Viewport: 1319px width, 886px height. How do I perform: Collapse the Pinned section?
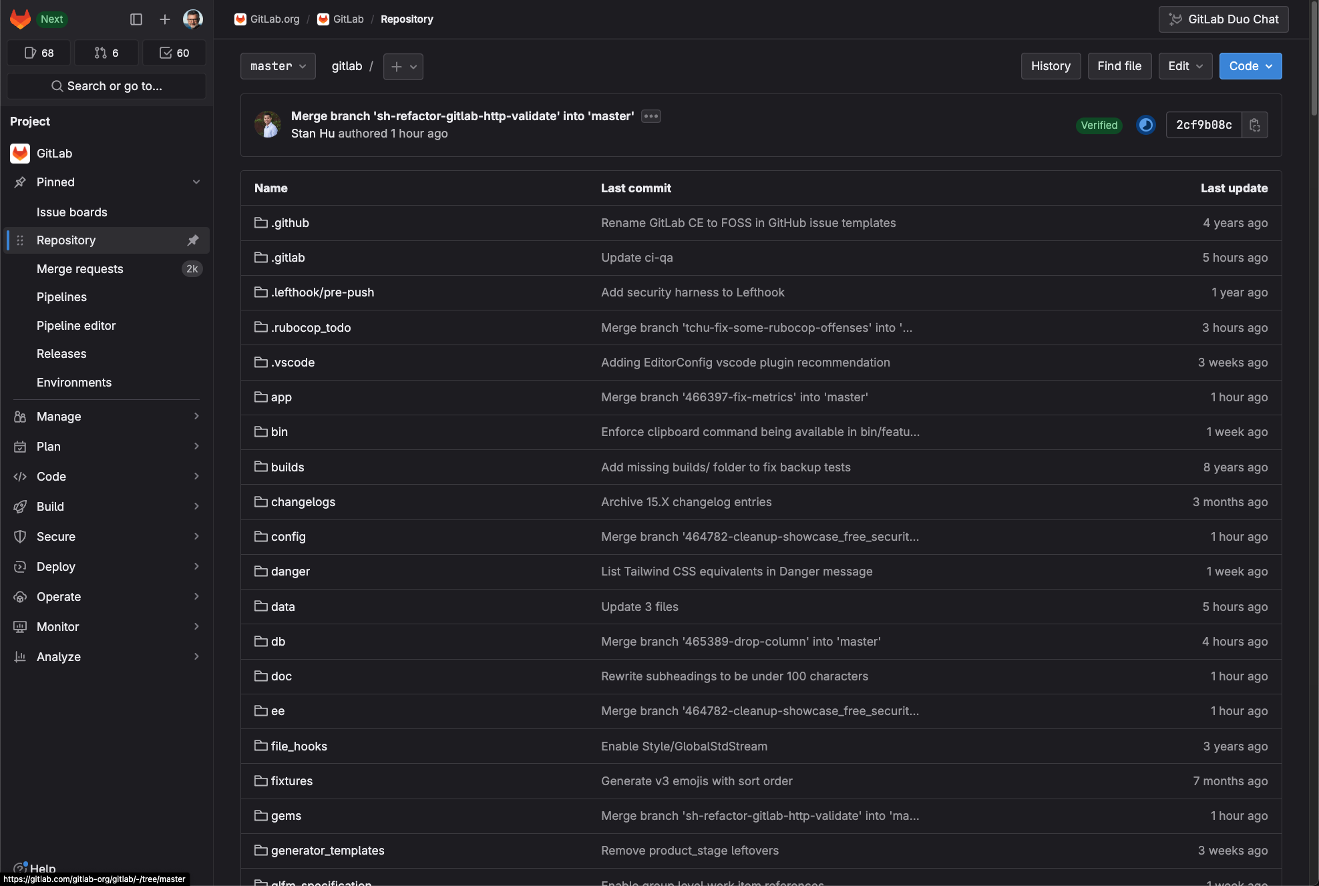pyautogui.click(x=196, y=182)
